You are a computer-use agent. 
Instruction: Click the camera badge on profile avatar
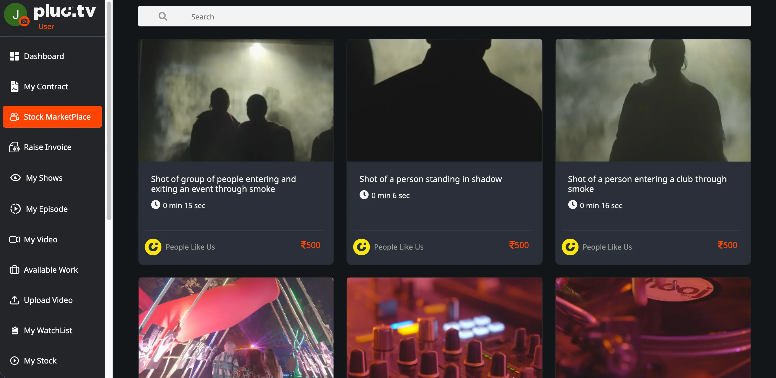(x=24, y=22)
